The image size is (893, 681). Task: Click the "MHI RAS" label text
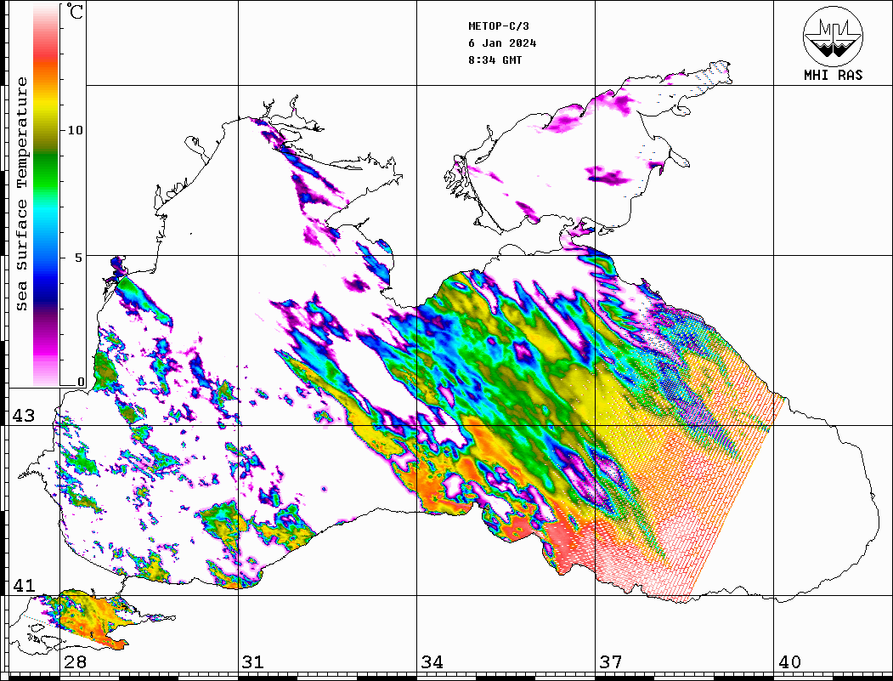834,75
